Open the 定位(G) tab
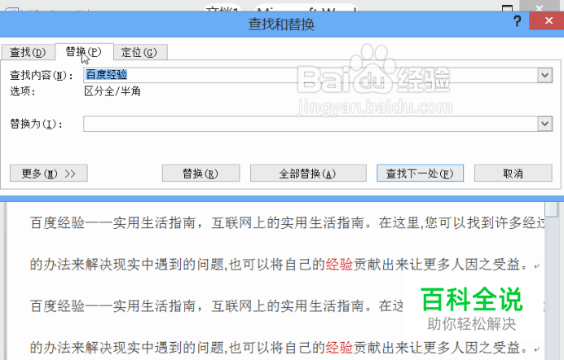Viewport: 564px width, 360px height. click(140, 52)
